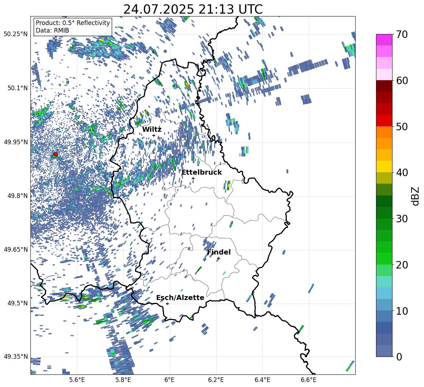Click the 30 value on colorbar
This screenshot has width=424, height=387.
click(402, 219)
